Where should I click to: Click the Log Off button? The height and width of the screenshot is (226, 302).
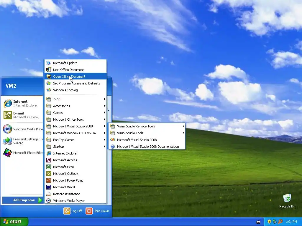click(x=73, y=211)
